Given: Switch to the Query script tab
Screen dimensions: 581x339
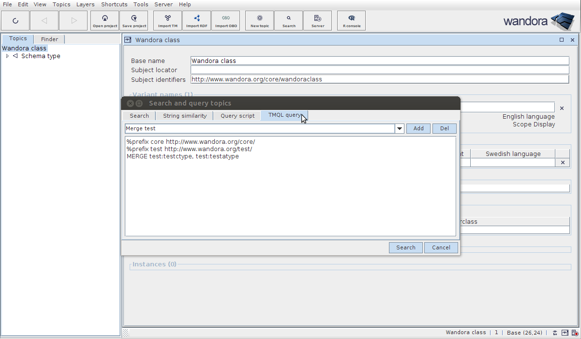Looking at the screenshot, I should pos(237,116).
